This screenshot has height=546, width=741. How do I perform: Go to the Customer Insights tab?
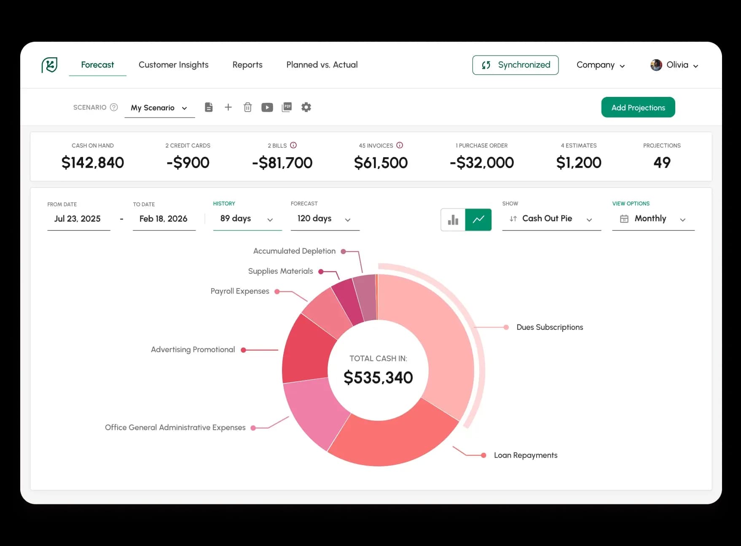pyautogui.click(x=173, y=65)
